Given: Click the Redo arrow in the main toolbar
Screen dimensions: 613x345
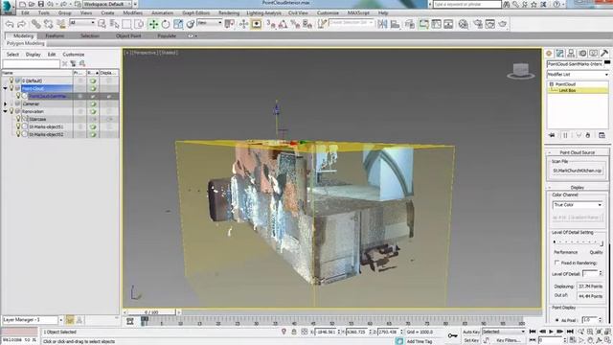Looking at the screenshot, I should (21, 24).
